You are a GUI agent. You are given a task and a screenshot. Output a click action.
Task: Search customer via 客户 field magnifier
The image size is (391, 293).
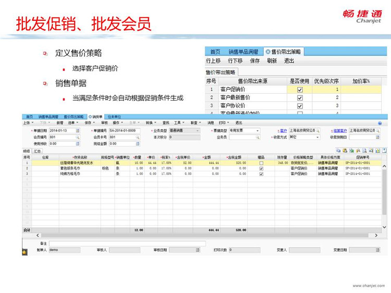pyautogui.click(x=317, y=131)
